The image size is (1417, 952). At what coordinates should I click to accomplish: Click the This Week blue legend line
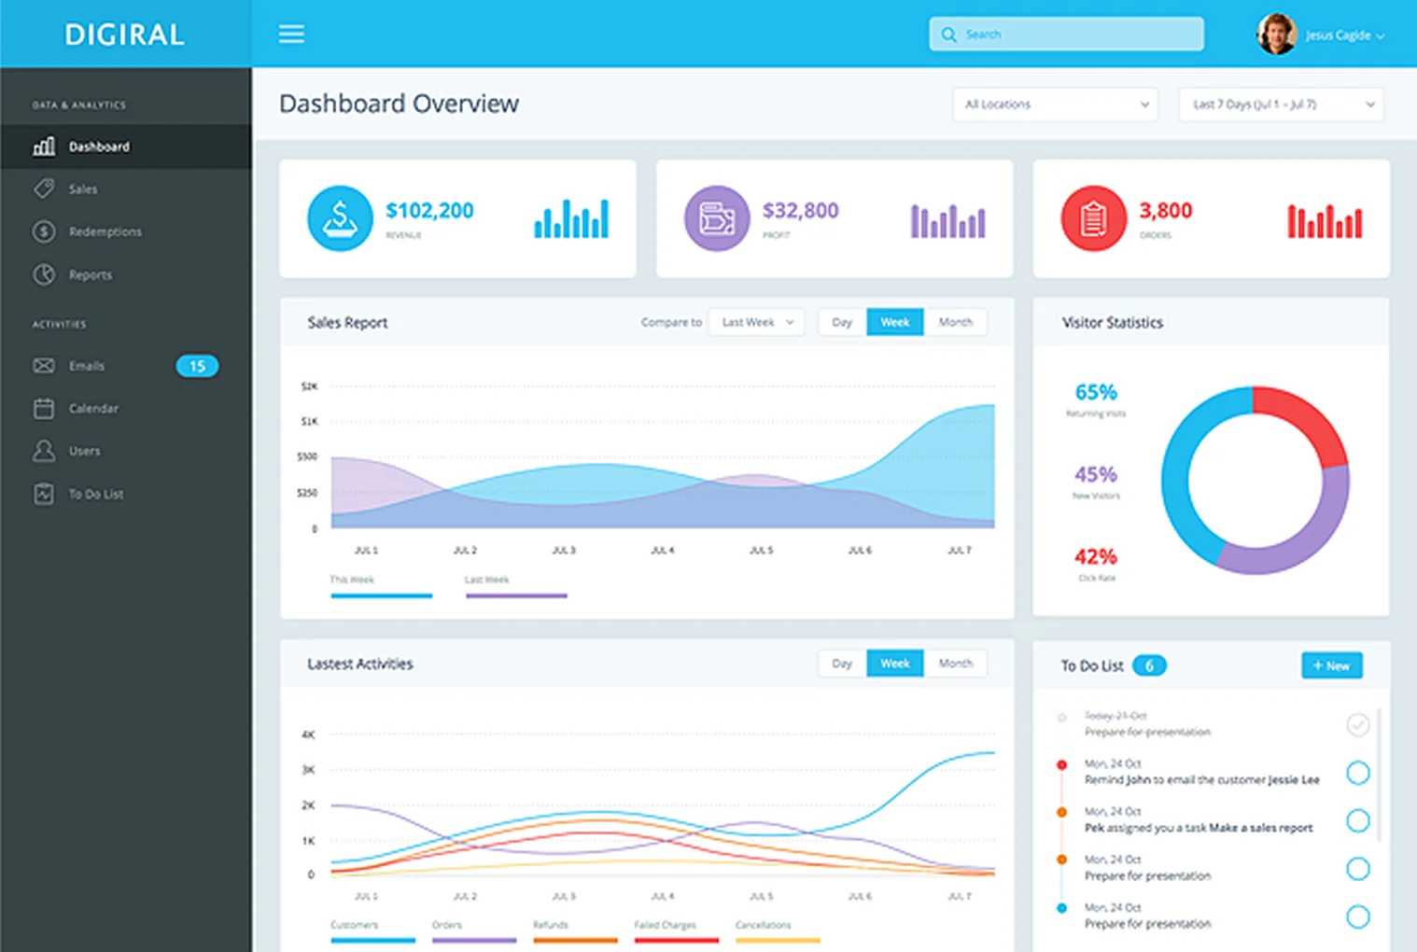[381, 595]
